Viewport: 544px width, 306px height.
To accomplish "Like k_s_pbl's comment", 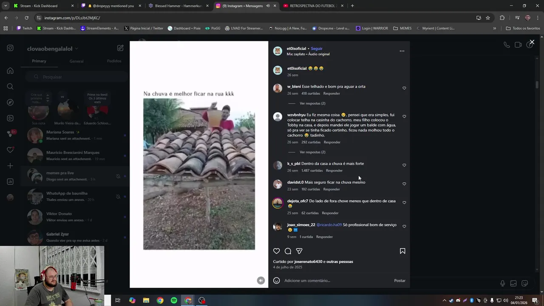I will (404, 165).
